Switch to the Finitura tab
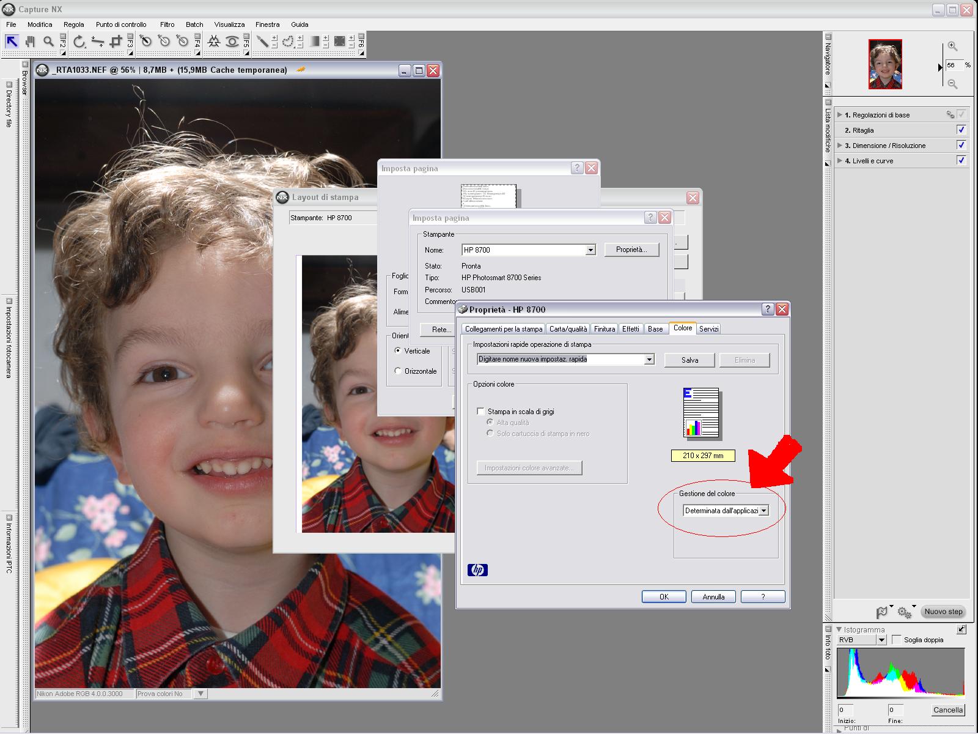The height and width of the screenshot is (734, 978). 605,329
